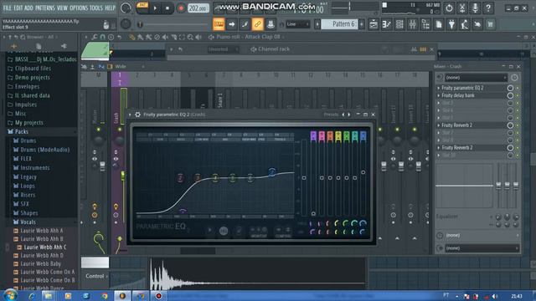The image size is (536, 301).
Task: Open the EQ 2 gear options icon
Action: pyautogui.click(x=137, y=115)
